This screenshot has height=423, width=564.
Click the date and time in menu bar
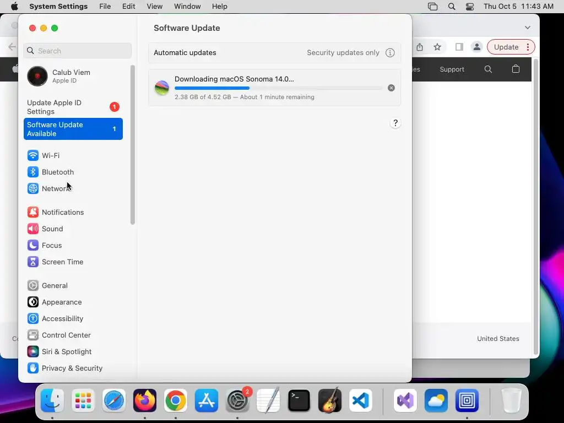point(518,7)
